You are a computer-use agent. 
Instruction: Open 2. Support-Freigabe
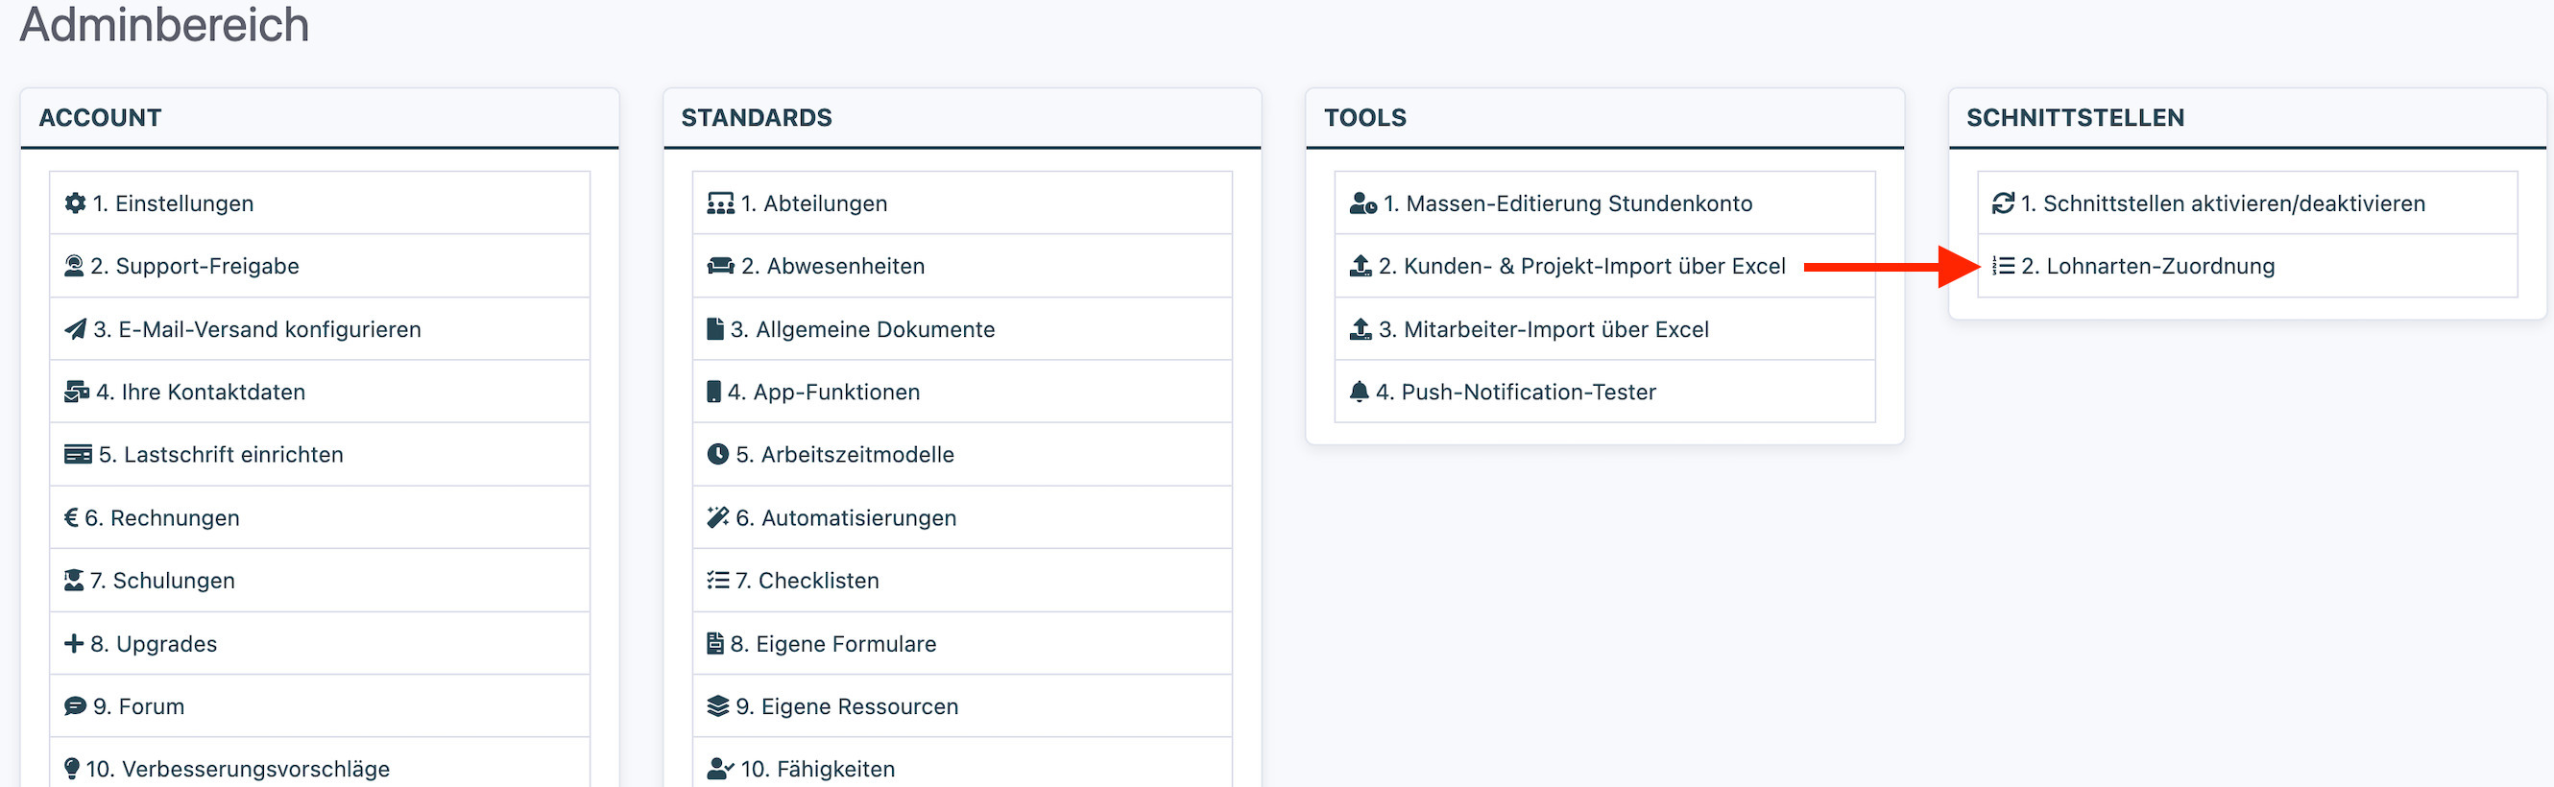[x=319, y=266]
